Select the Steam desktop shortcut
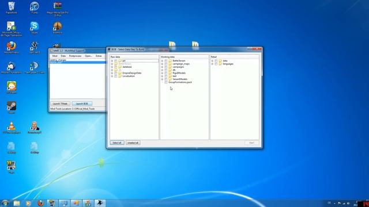Screen dimensions: 369x207 click(12, 107)
